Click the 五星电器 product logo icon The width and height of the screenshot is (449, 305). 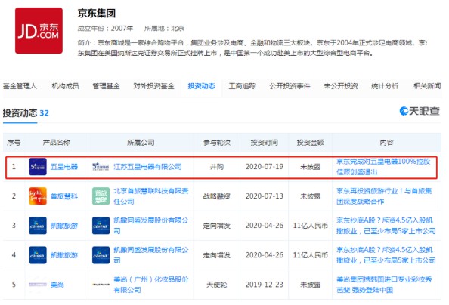[38, 167]
